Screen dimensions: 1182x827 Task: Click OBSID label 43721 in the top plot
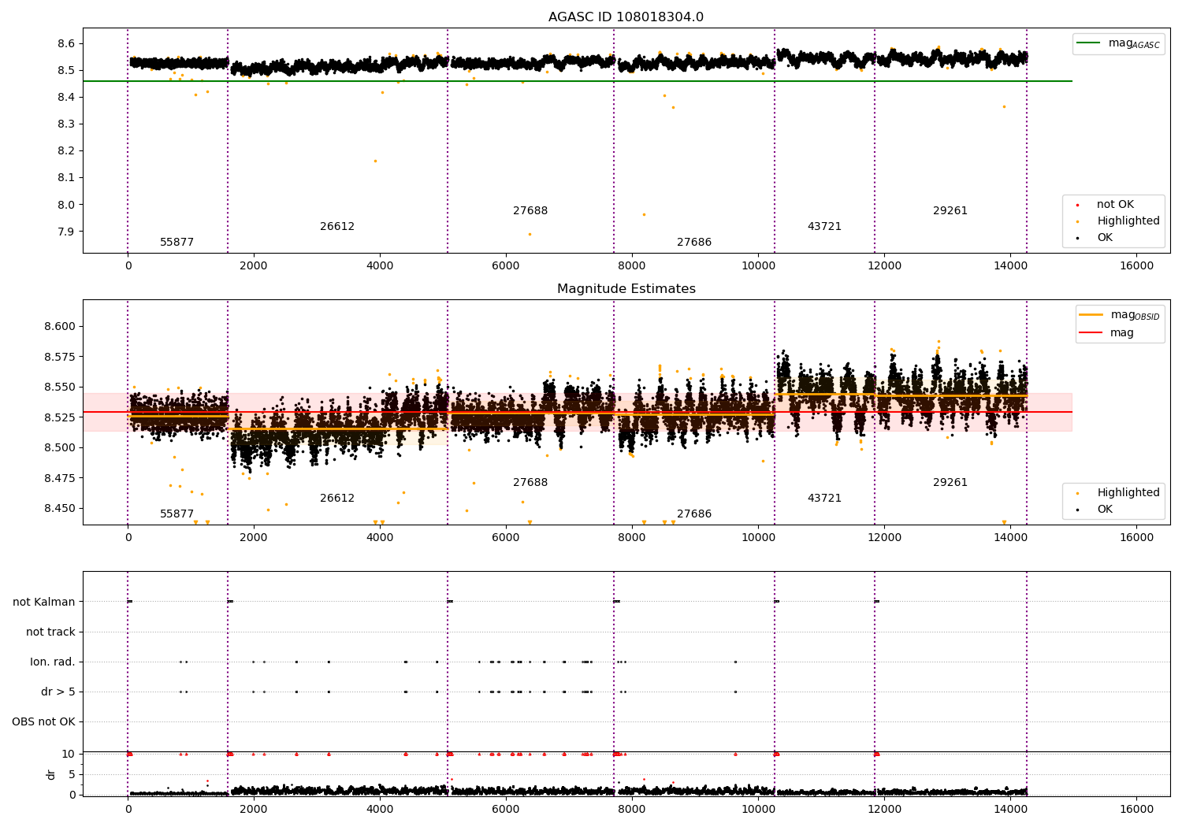click(x=824, y=226)
